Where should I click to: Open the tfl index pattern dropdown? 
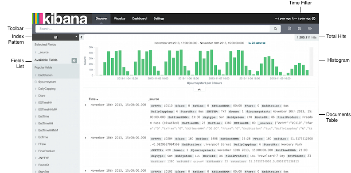[56, 37]
